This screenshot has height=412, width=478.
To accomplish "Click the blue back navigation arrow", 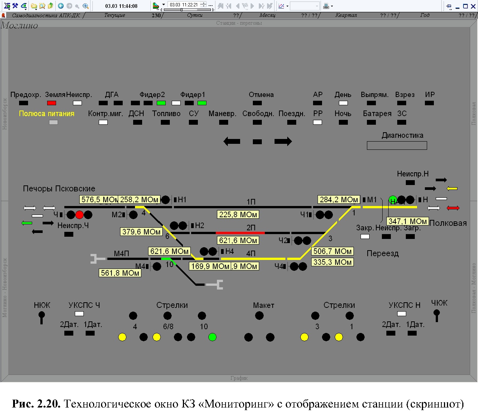I will (x=61, y=6).
